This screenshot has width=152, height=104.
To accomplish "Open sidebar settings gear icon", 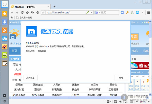I will click(x=5, y=101).
